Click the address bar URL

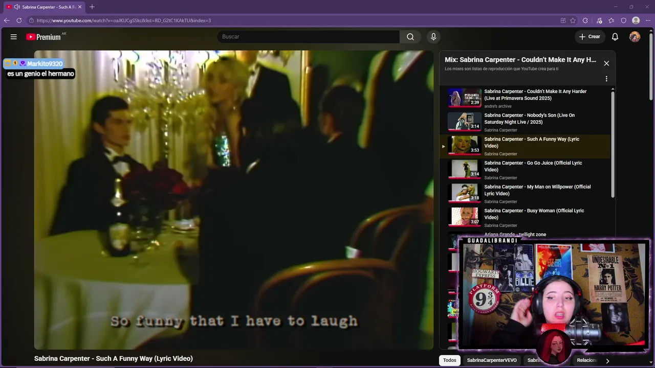124,20
